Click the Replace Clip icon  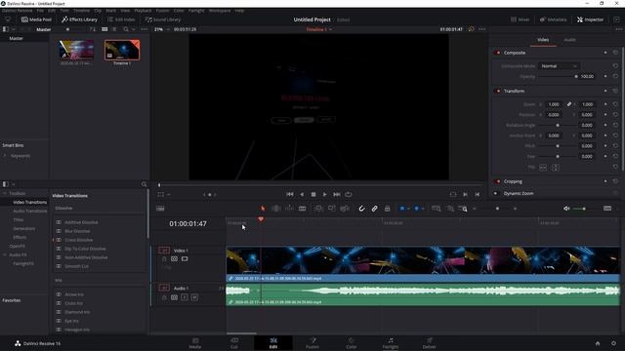click(345, 209)
